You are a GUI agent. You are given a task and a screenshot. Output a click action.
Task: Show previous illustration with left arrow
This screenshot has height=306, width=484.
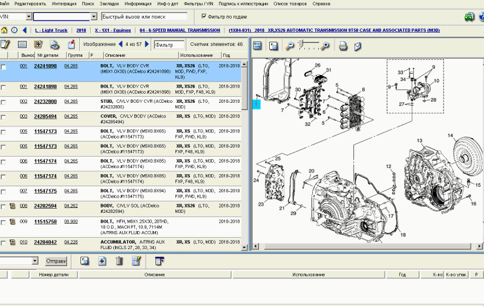tap(120, 44)
